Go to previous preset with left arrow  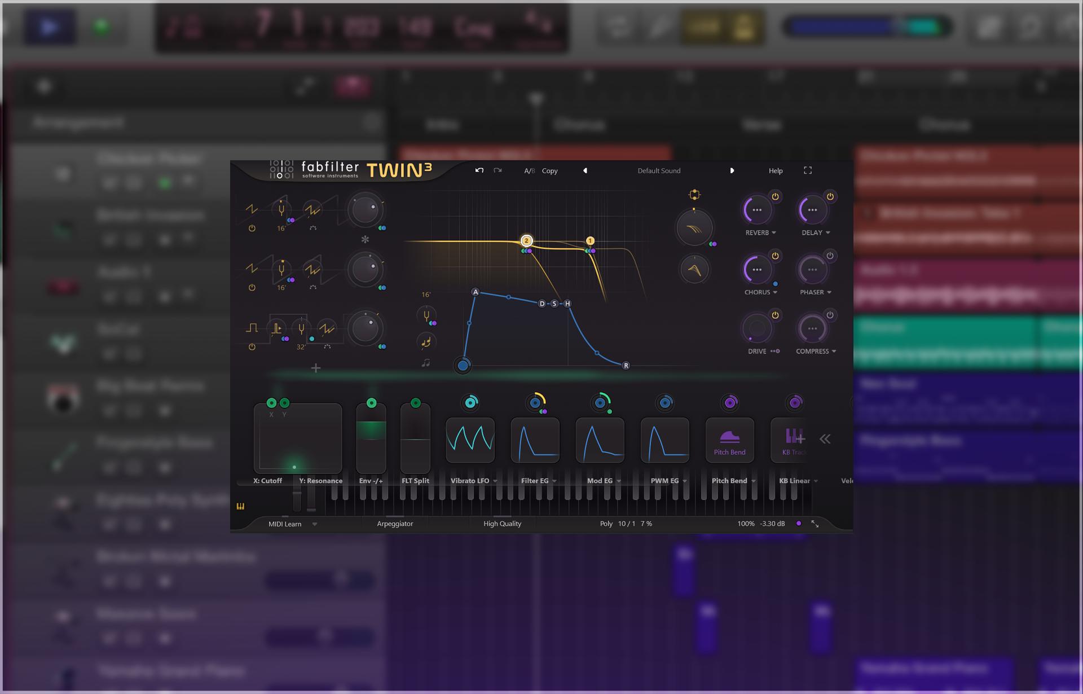585,170
